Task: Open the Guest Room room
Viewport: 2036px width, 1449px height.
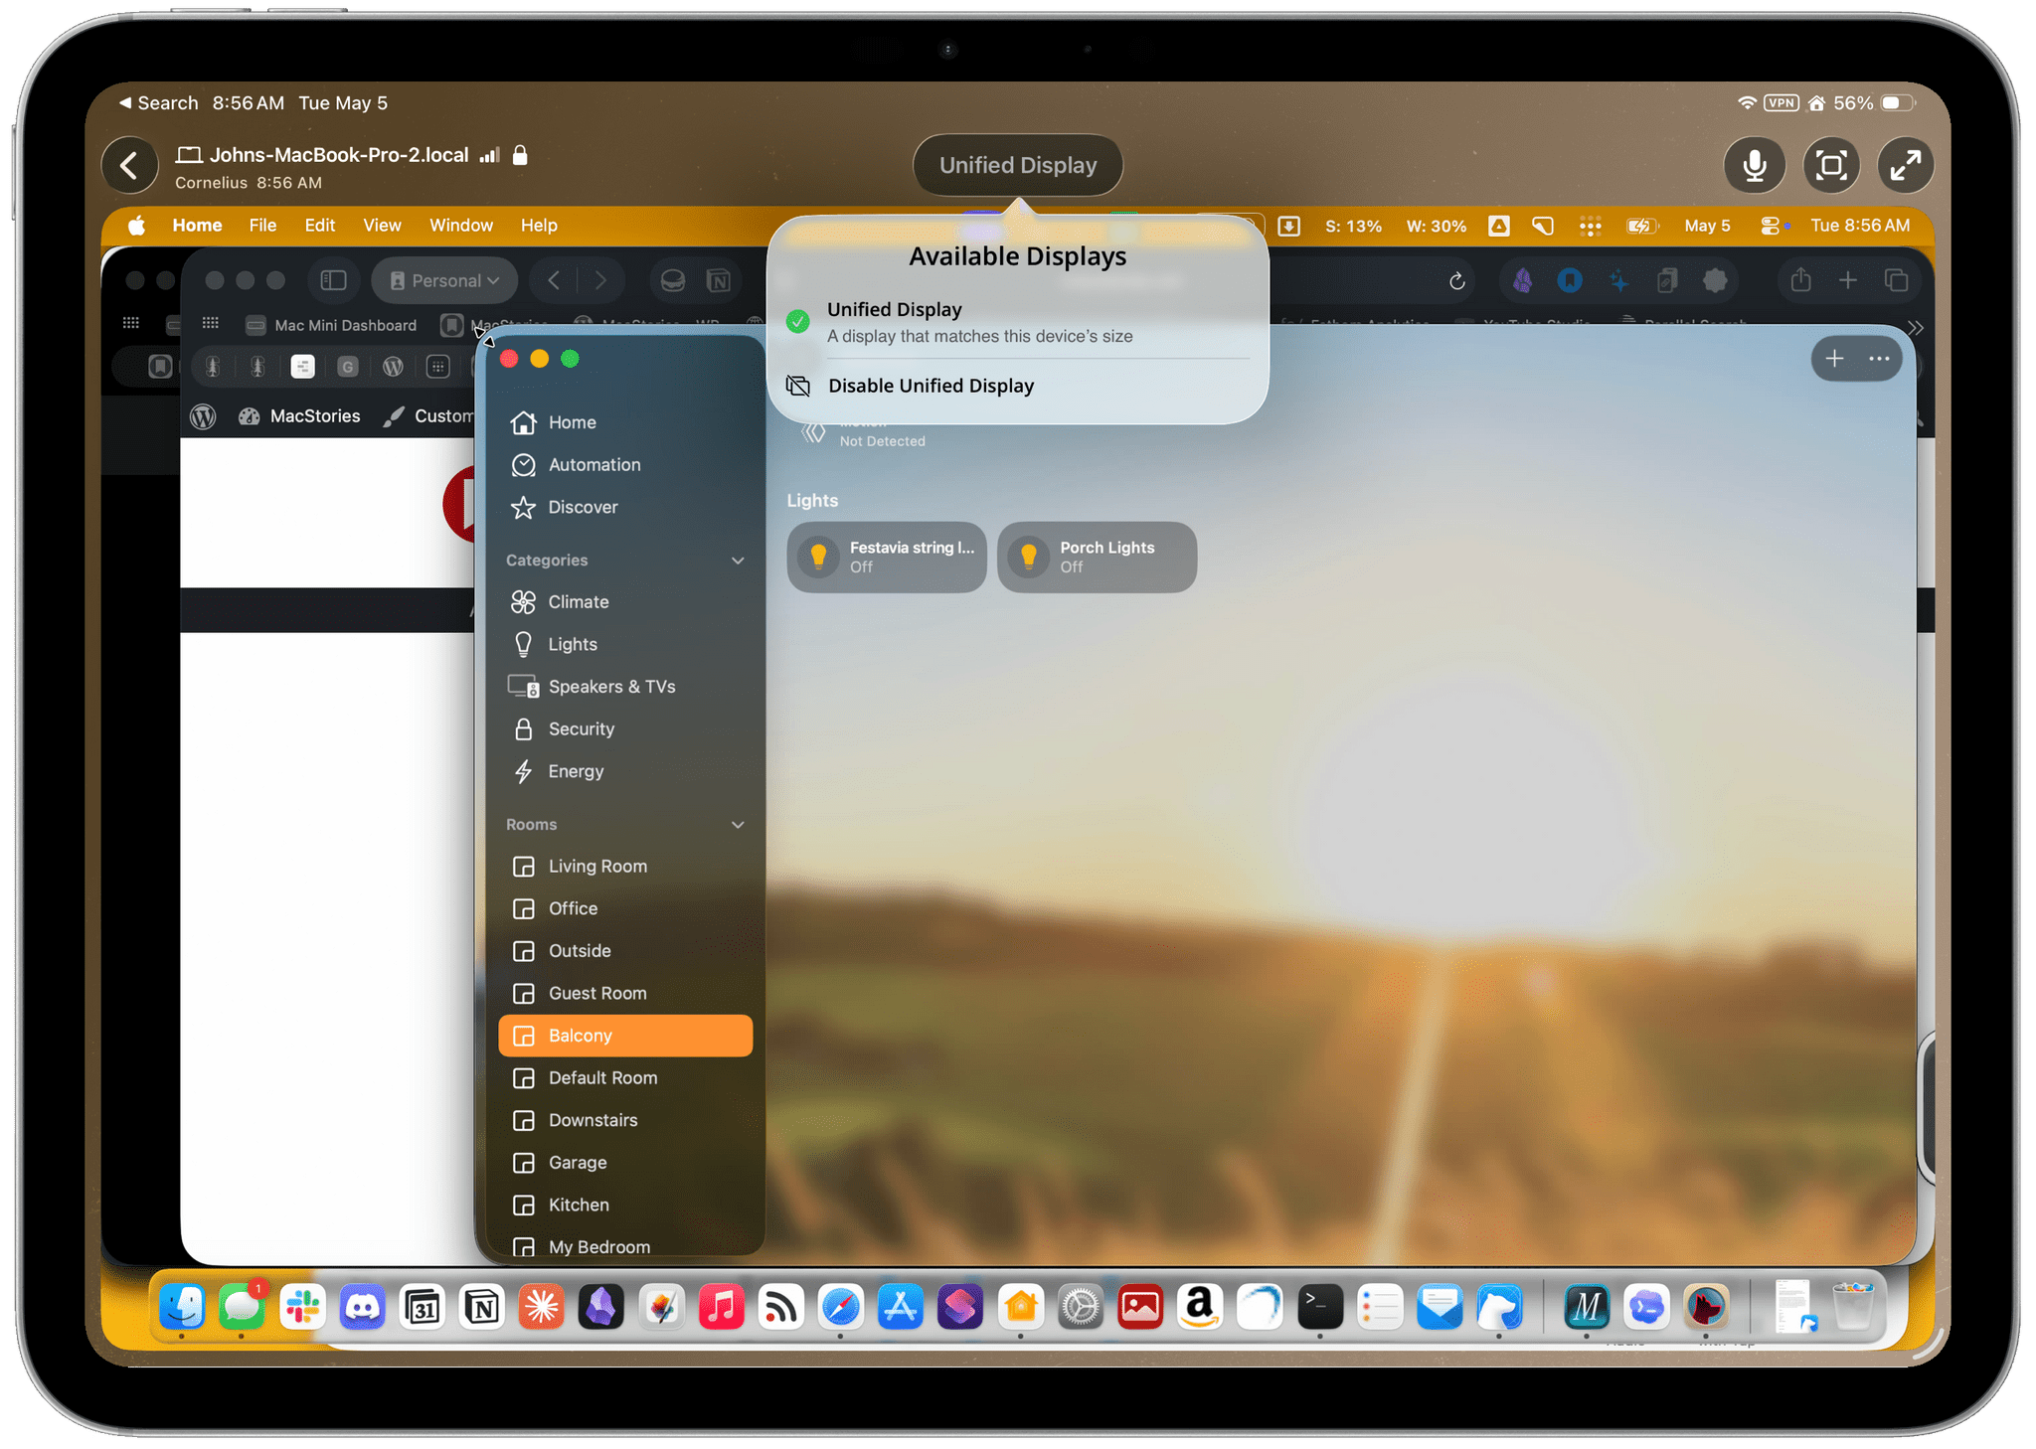Action: [x=625, y=994]
